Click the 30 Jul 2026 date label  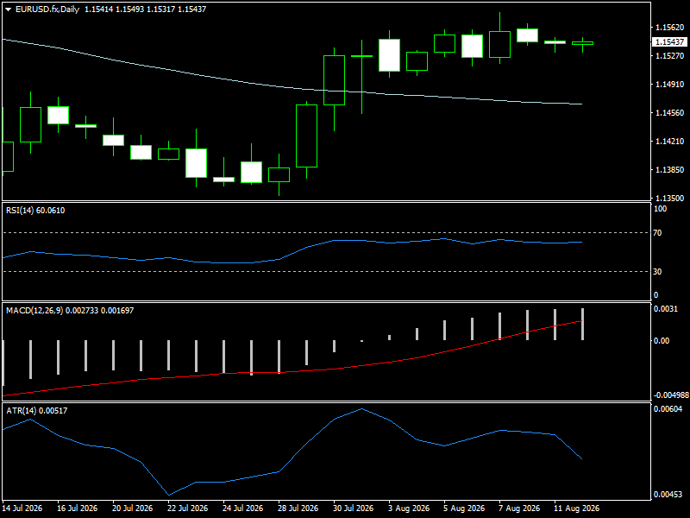coord(353,509)
